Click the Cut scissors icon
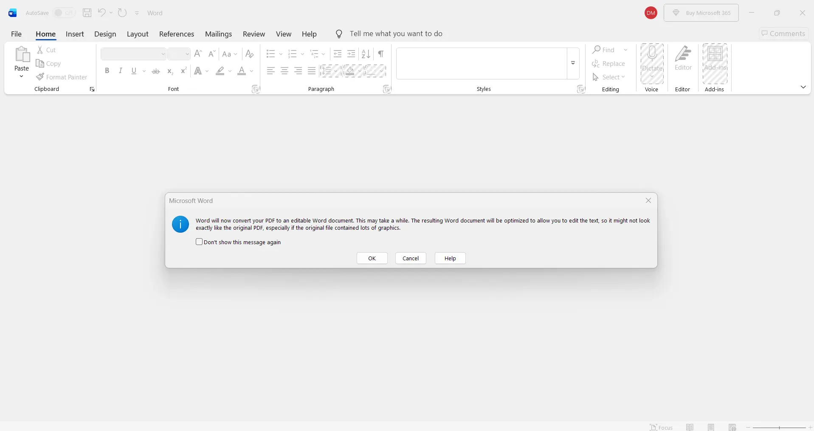 pos(40,50)
